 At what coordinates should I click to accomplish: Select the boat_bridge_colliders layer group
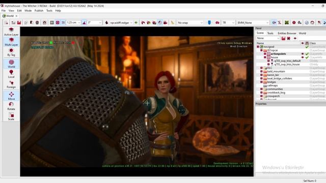coord(280,79)
